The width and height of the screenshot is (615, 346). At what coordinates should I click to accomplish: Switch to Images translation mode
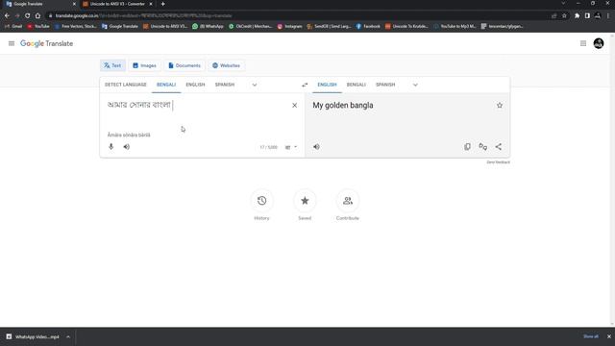144,65
